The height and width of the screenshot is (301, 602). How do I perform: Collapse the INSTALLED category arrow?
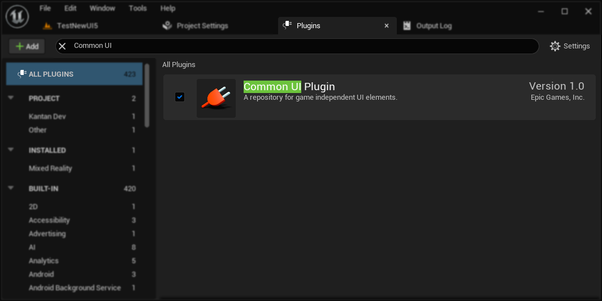[x=11, y=150]
